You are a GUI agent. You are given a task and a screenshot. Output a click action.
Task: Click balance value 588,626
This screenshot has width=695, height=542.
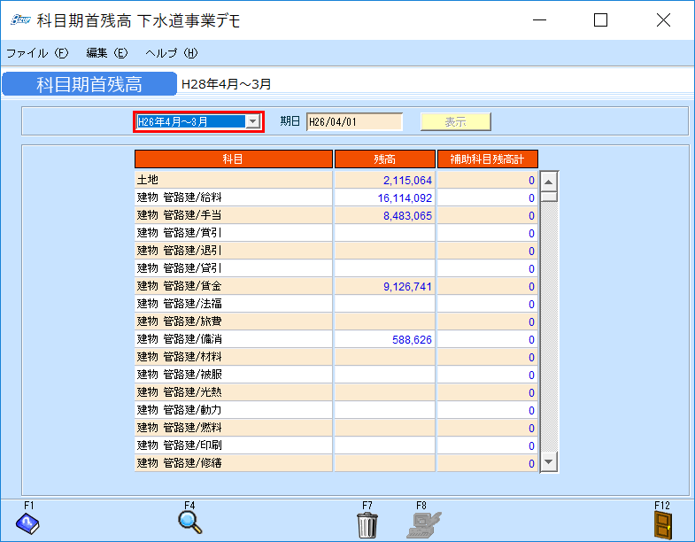[412, 340]
